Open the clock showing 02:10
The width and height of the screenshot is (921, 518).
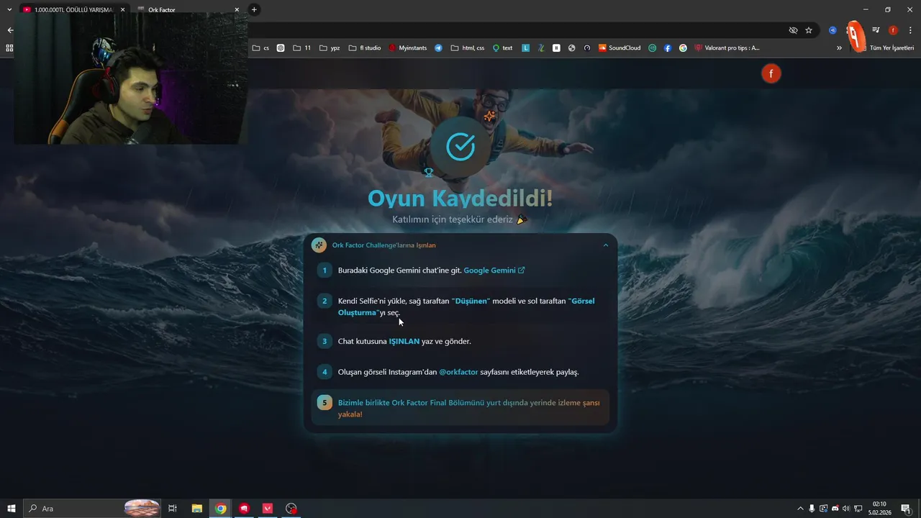(x=879, y=509)
